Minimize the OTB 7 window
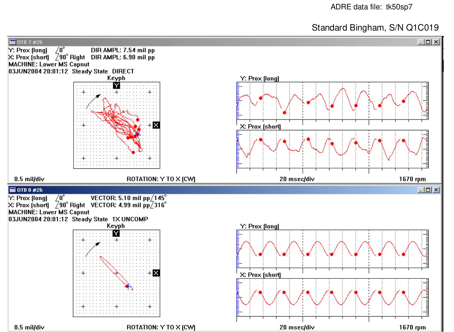 (x=421, y=41)
